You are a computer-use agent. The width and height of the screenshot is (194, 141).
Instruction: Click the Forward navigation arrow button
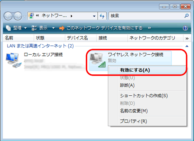coord(18,16)
